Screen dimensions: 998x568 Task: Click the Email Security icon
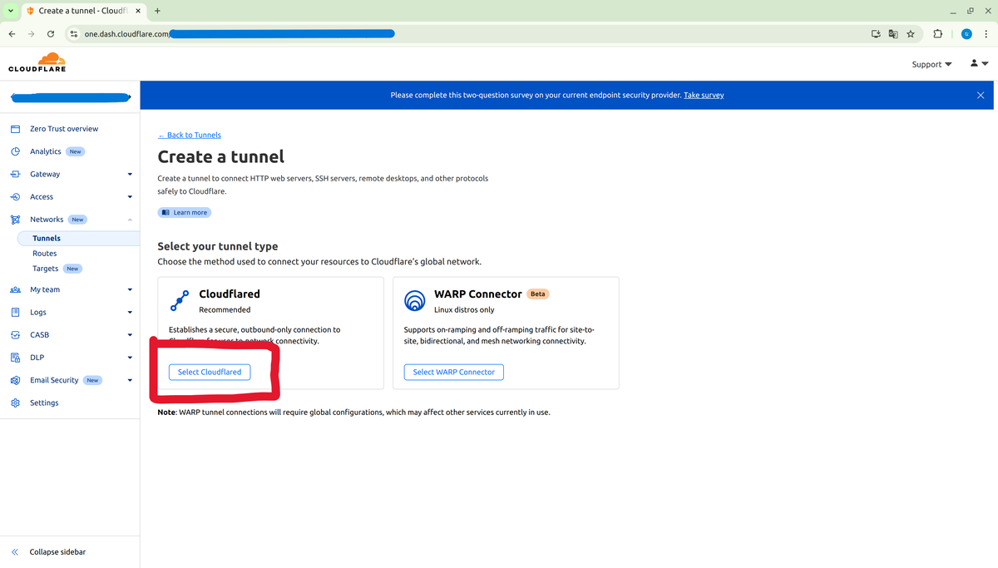pyautogui.click(x=15, y=380)
